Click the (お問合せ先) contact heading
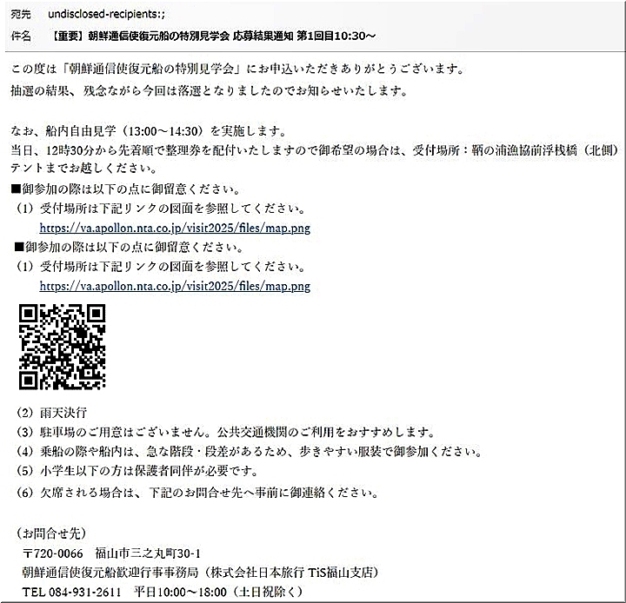Screen dimensions: 626x603 [x=52, y=532]
